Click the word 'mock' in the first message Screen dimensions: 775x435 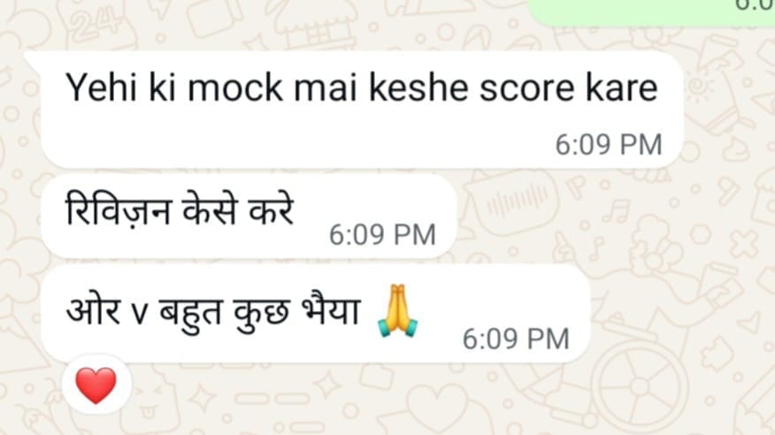(234, 88)
